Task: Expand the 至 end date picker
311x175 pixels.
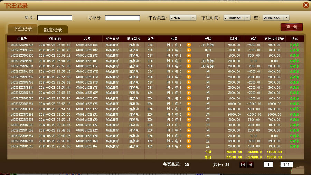Action: [x=286, y=18]
